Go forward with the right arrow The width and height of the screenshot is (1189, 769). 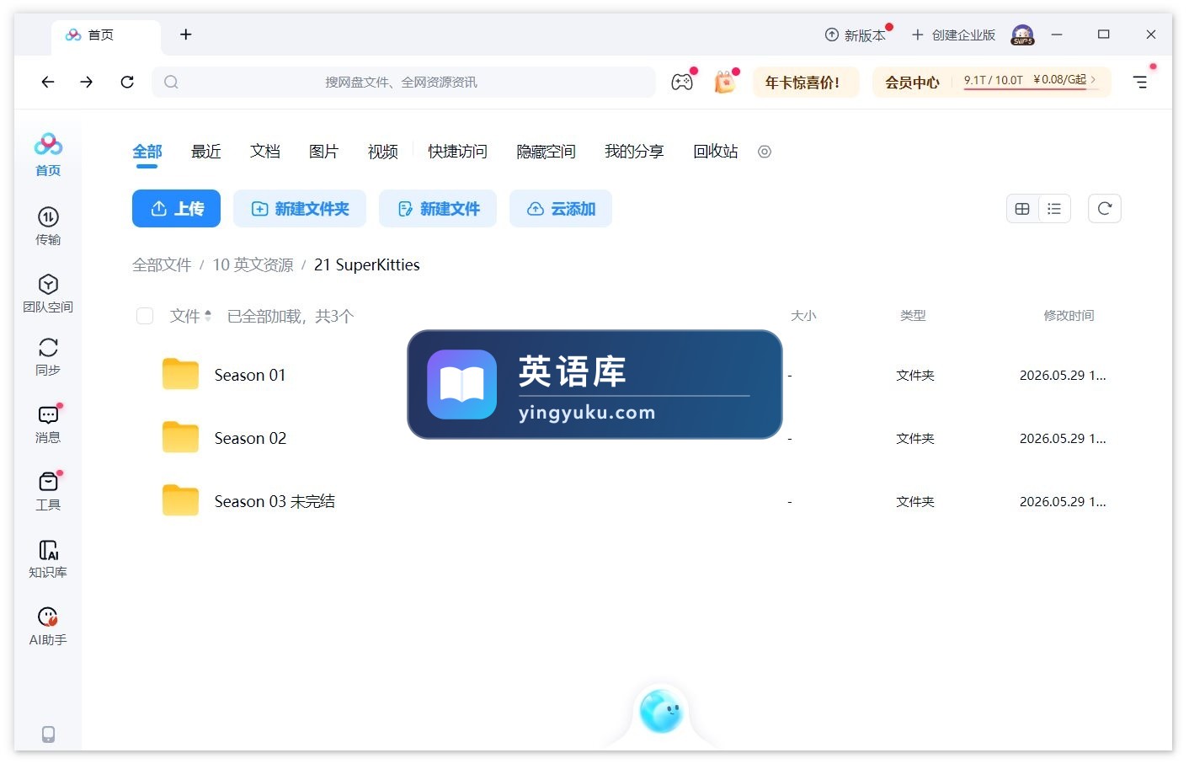[x=87, y=82]
